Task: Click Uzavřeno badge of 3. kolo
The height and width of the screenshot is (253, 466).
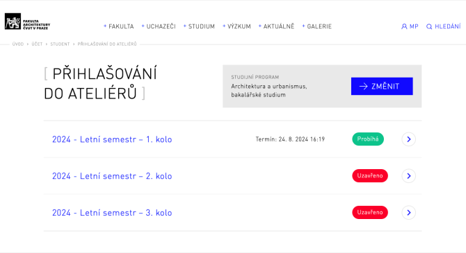Action: coord(370,212)
